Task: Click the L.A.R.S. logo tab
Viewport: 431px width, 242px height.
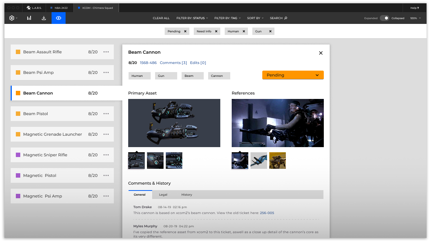Action: click(34, 8)
